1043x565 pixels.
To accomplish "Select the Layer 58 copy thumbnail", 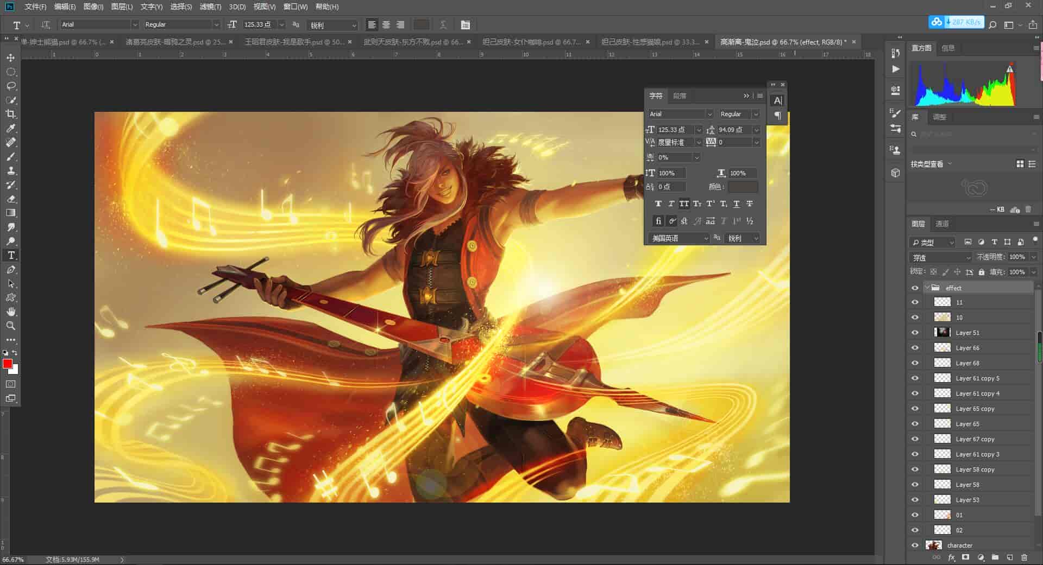I will 942,469.
